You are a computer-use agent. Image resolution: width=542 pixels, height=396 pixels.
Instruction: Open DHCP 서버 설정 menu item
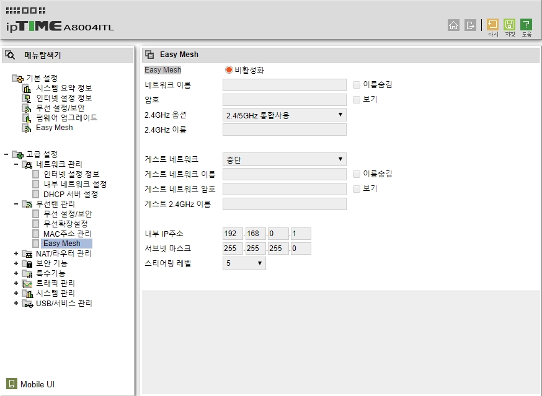tap(71, 194)
